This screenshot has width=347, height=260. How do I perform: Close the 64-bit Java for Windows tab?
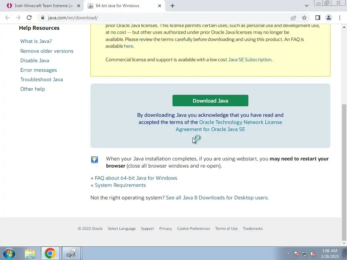pyautogui.click(x=160, y=6)
